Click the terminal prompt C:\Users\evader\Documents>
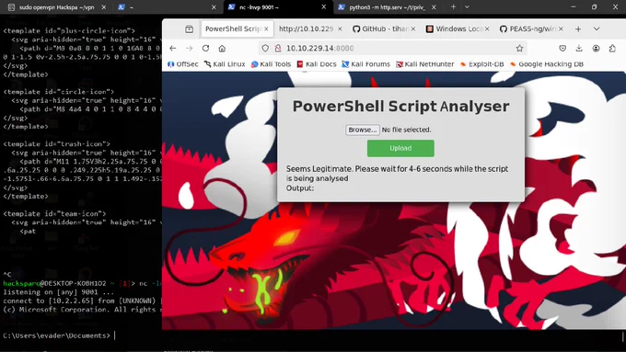 click(x=56, y=335)
